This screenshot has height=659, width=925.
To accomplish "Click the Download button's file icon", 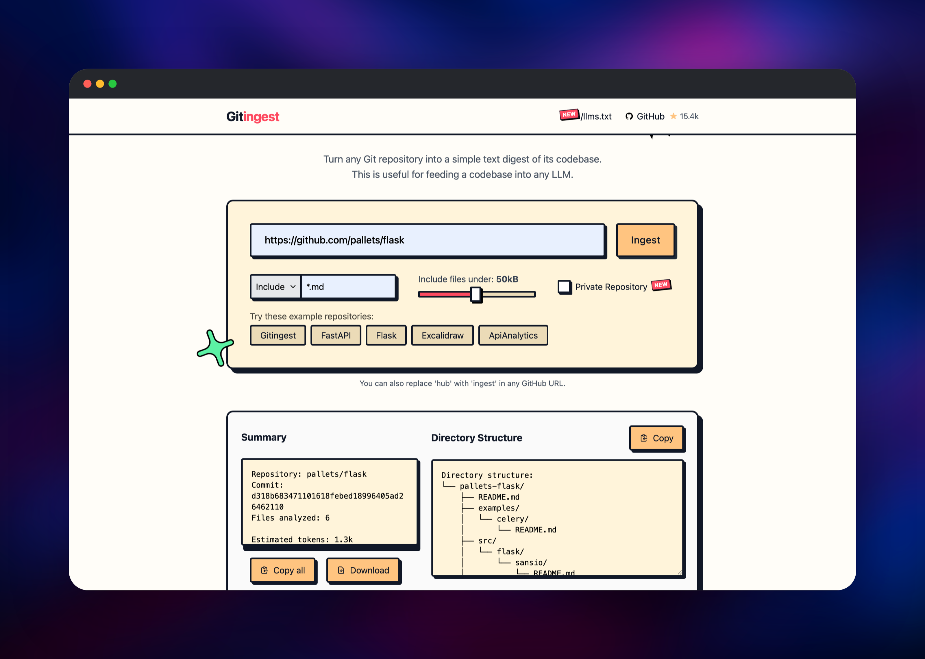I will click(x=341, y=570).
